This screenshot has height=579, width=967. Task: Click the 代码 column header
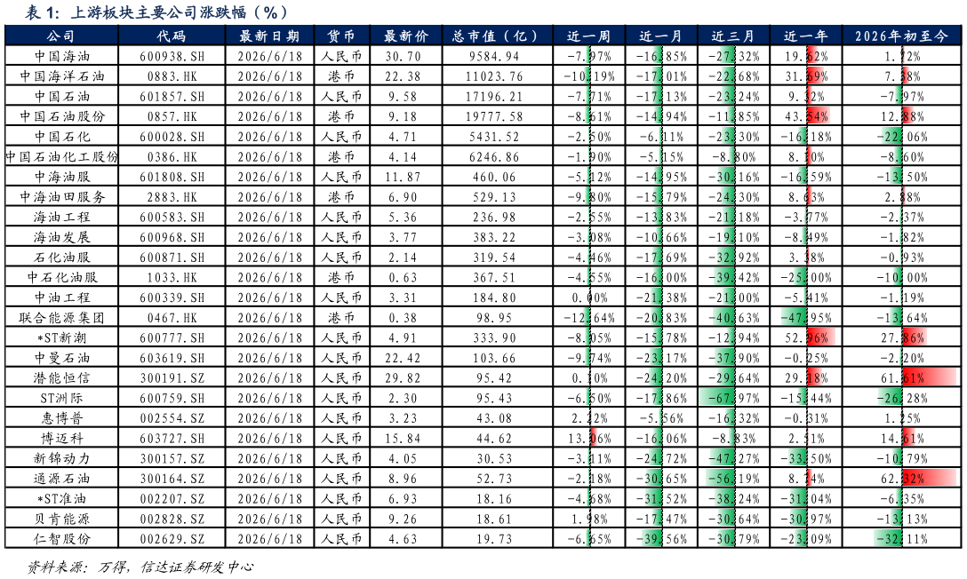click(172, 36)
